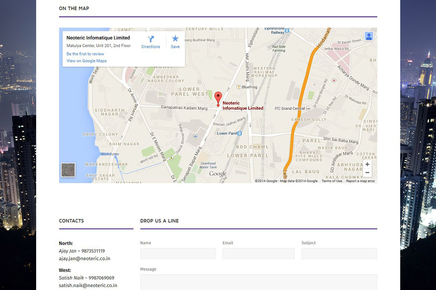Click the Directions arrow icon
The width and height of the screenshot is (436, 290).
tap(151, 39)
